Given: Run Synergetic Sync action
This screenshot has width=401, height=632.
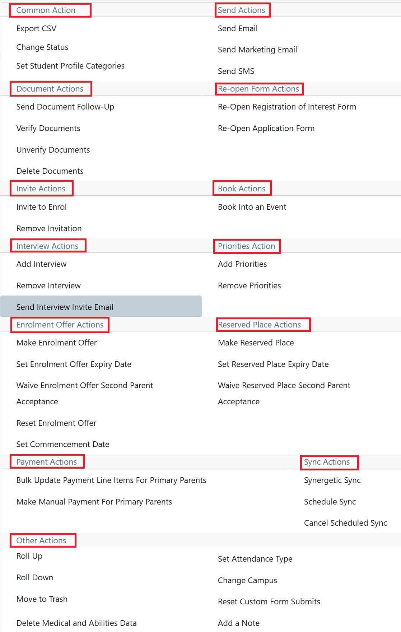Looking at the screenshot, I should 332,480.
